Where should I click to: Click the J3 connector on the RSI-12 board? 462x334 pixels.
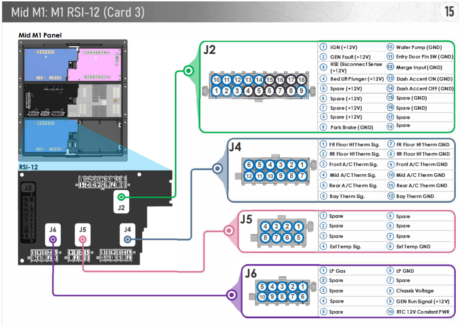point(28,212)
